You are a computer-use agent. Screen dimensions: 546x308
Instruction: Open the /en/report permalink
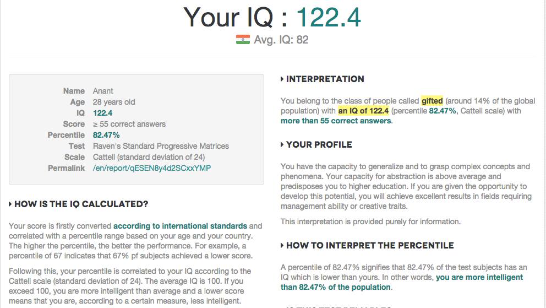pyautogui.click(x=152, y=168)
